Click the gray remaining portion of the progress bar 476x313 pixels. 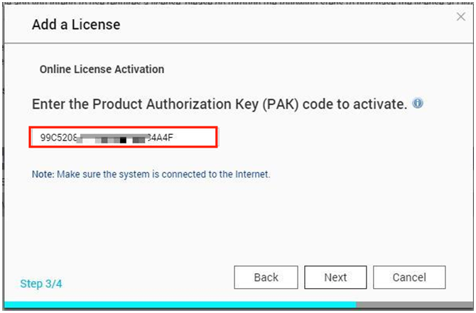pyautogui.click(x=414, y=304)
